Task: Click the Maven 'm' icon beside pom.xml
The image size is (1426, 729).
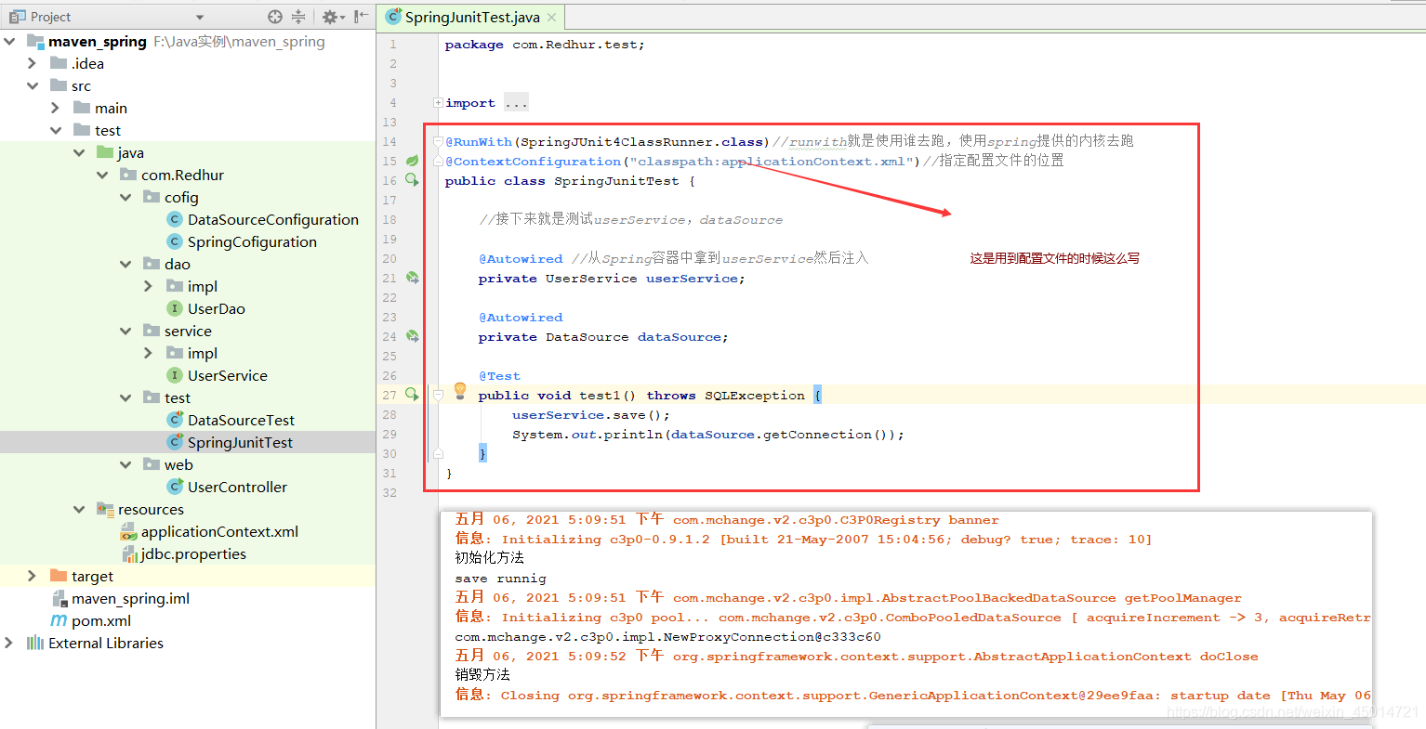Action: point(59,620)
